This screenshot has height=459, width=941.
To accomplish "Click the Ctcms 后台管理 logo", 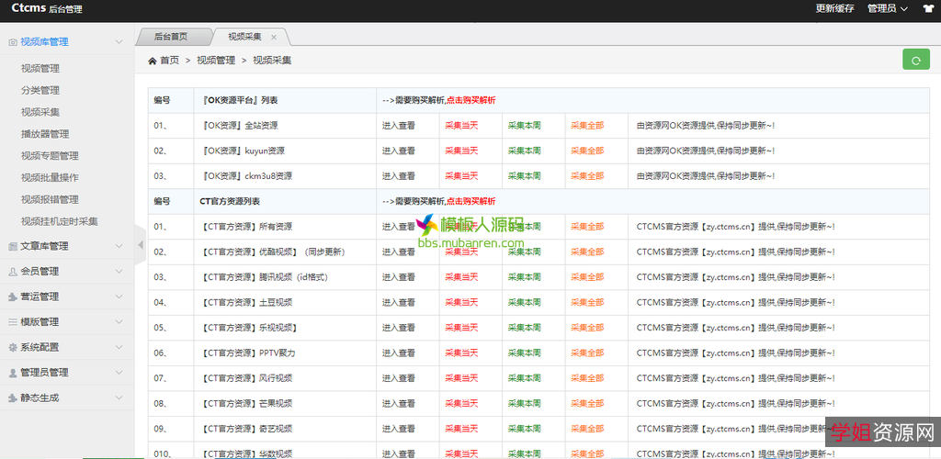I will click(x=47, y=8).
